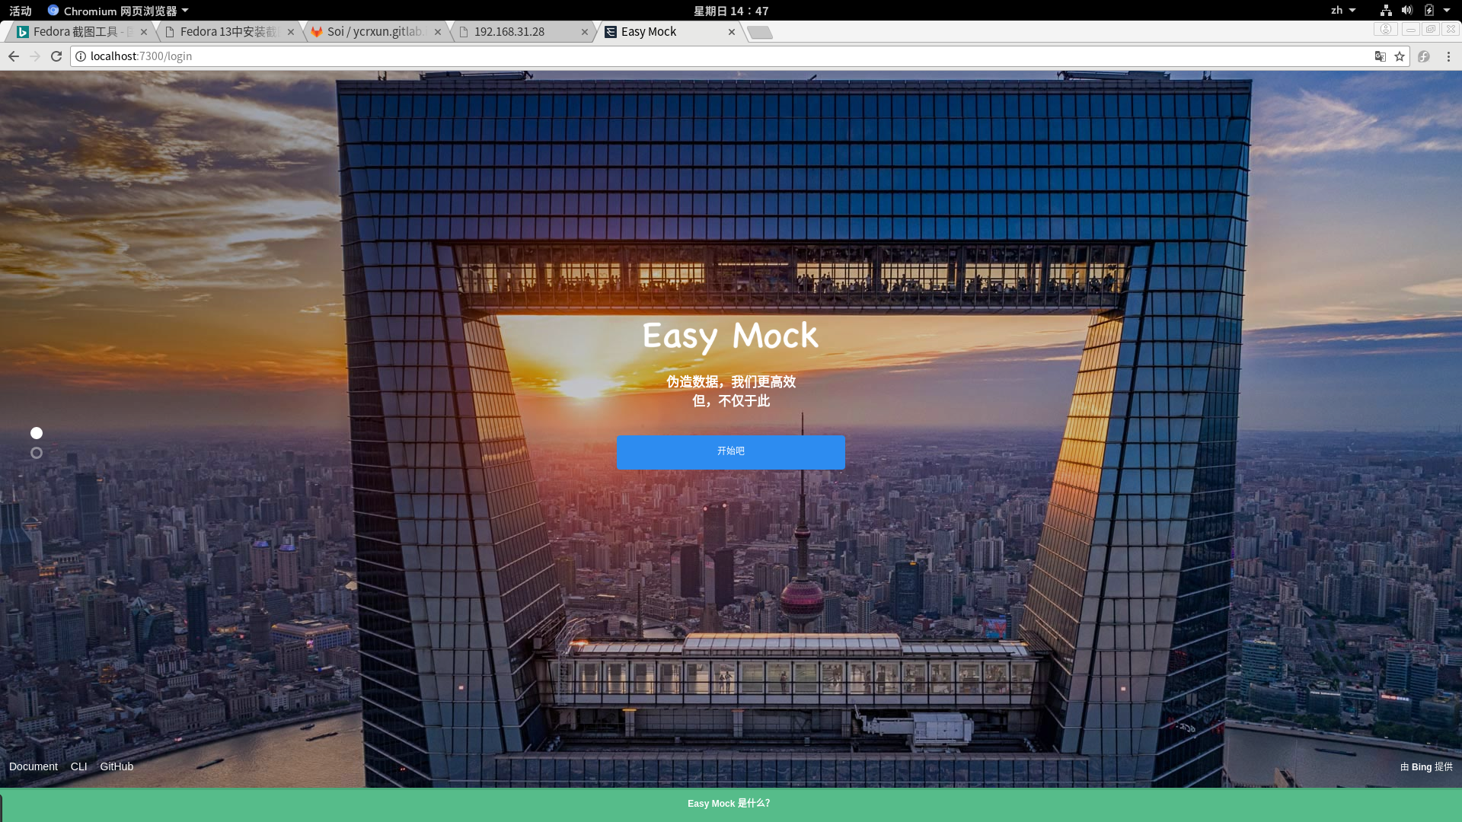The image size is (1462, 822).
Task: Click the battery icon in top bar
Action: (1429, 11)
